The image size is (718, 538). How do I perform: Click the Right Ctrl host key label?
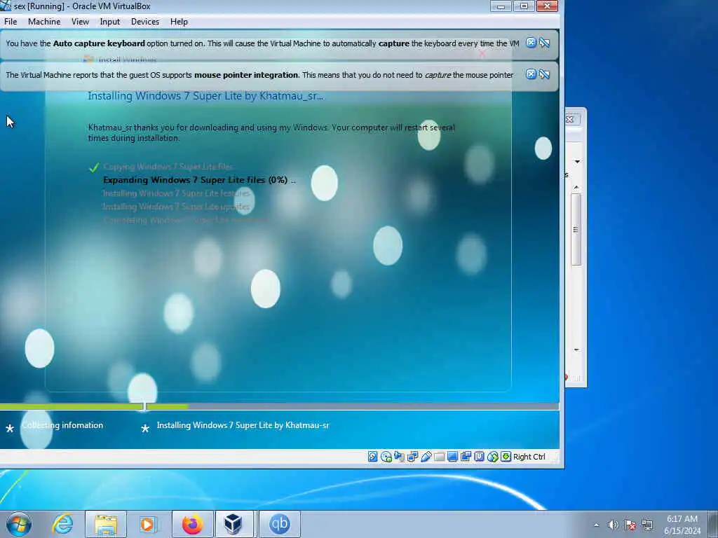point(529,457)
